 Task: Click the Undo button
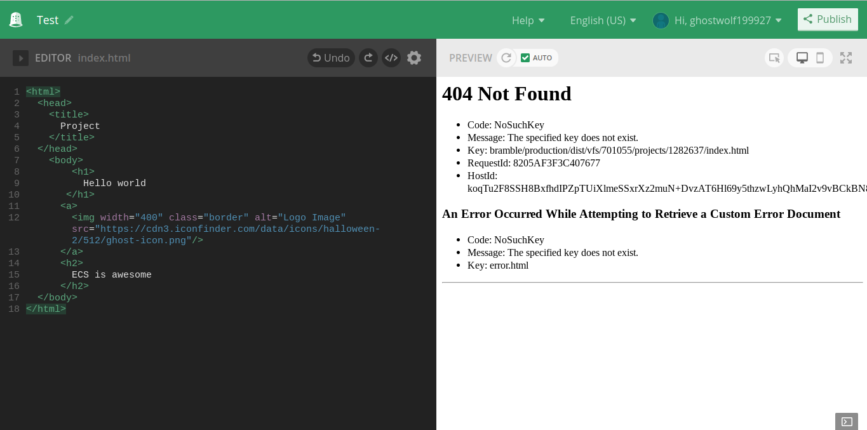(331, 58)
